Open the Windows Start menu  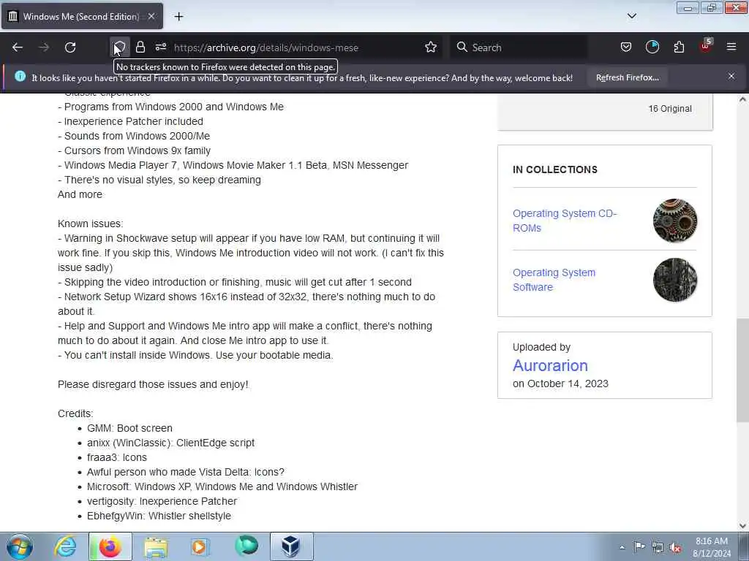[x=20, y=546]
